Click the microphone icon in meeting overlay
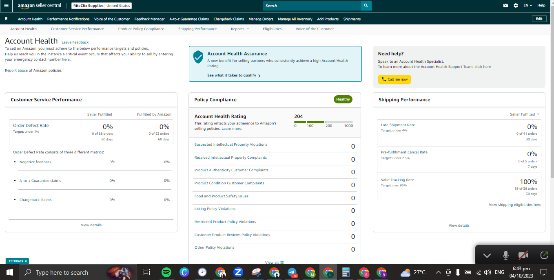554x280 pixels. pyautogui.click(x=506, y=255)
